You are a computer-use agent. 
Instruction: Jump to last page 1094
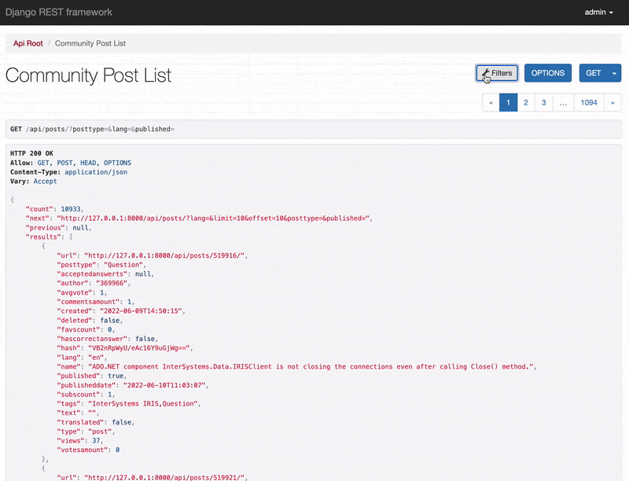[588, 102]
